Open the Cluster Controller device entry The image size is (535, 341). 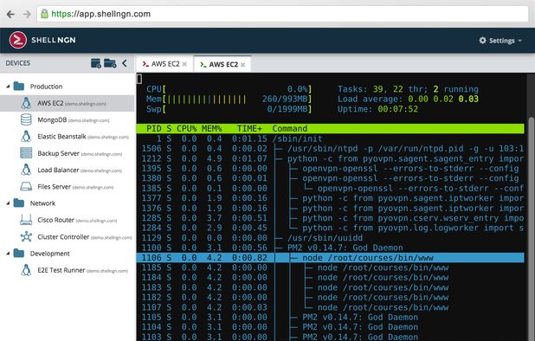coord(68,237)
